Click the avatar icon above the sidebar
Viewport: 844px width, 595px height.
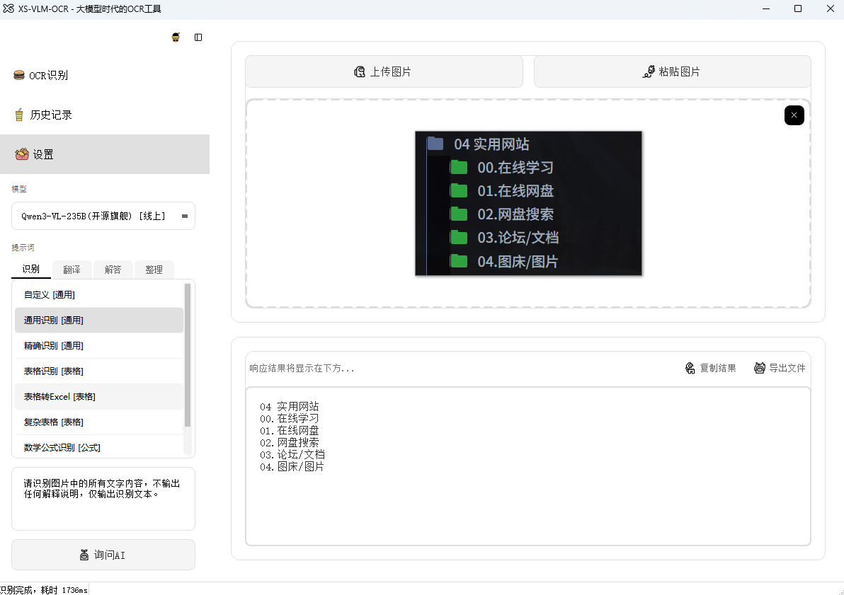coord(176,37)
